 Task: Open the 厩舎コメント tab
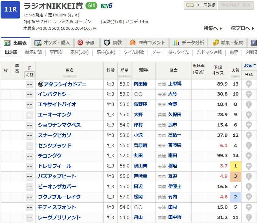147,43
